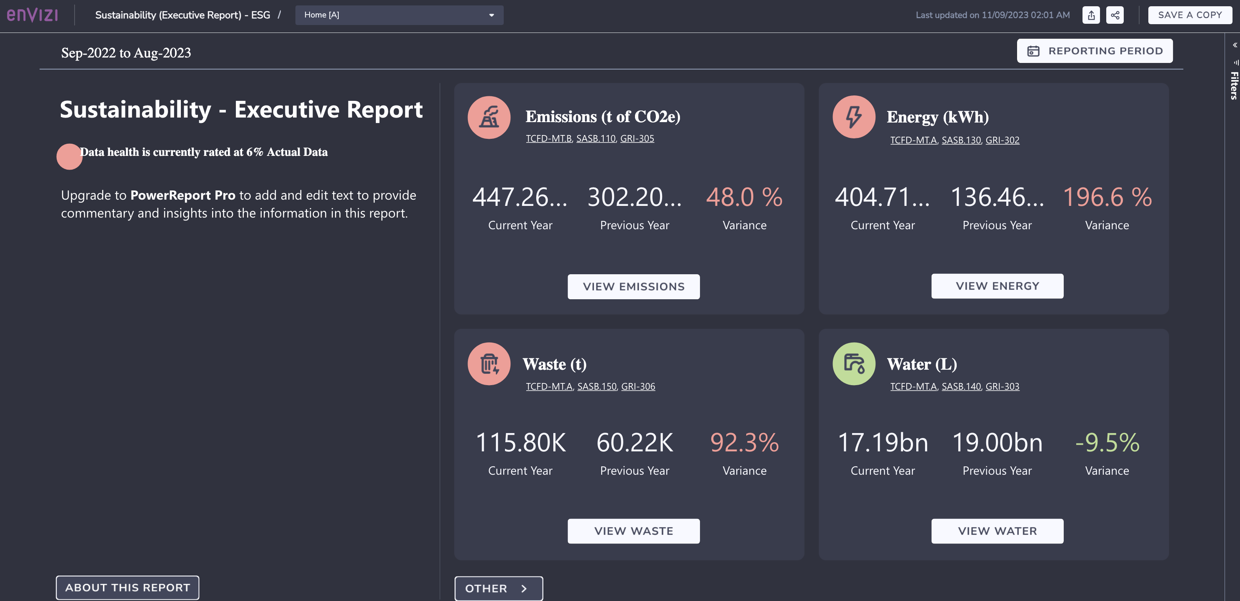Click VIEW ENERGY button
1240x601 pixels.
pyautogui.click(x=997, y=286)
